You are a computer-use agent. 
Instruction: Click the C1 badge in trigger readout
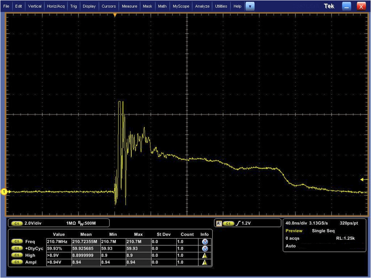(229, 223)
